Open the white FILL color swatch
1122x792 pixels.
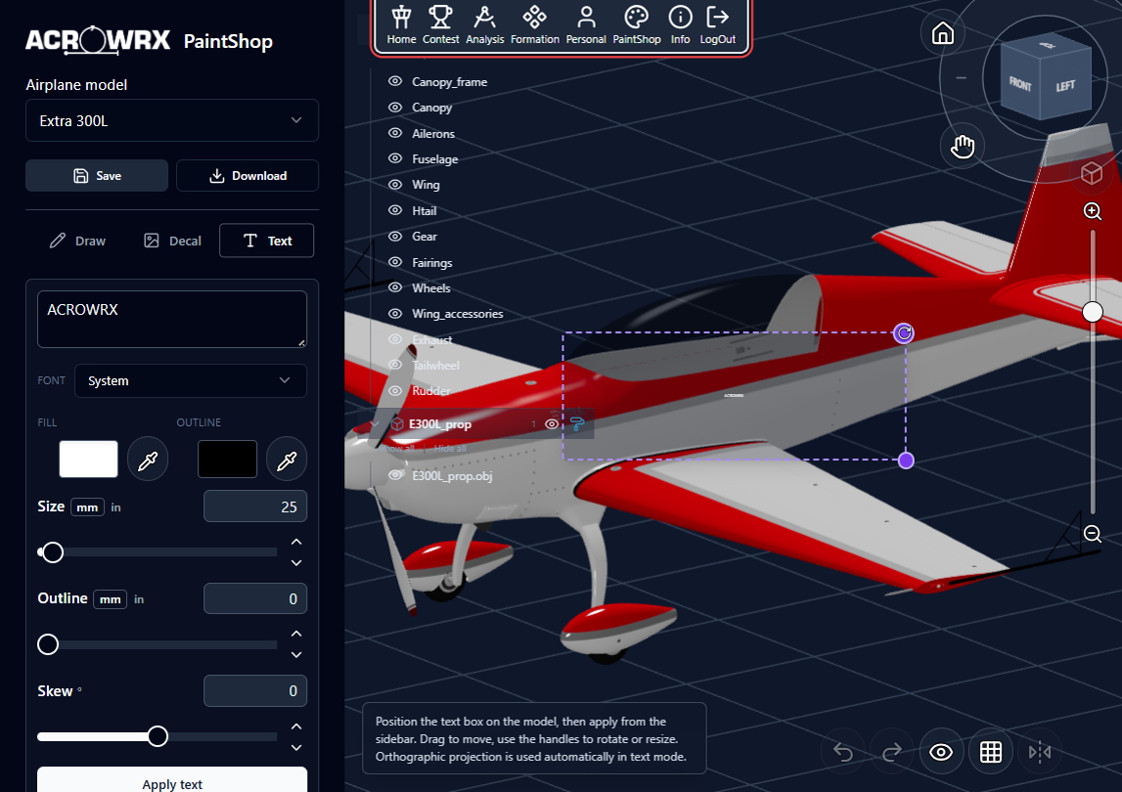89,460
